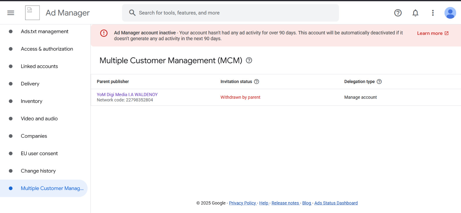Click the © 2025 Google text

pos(211,203)
